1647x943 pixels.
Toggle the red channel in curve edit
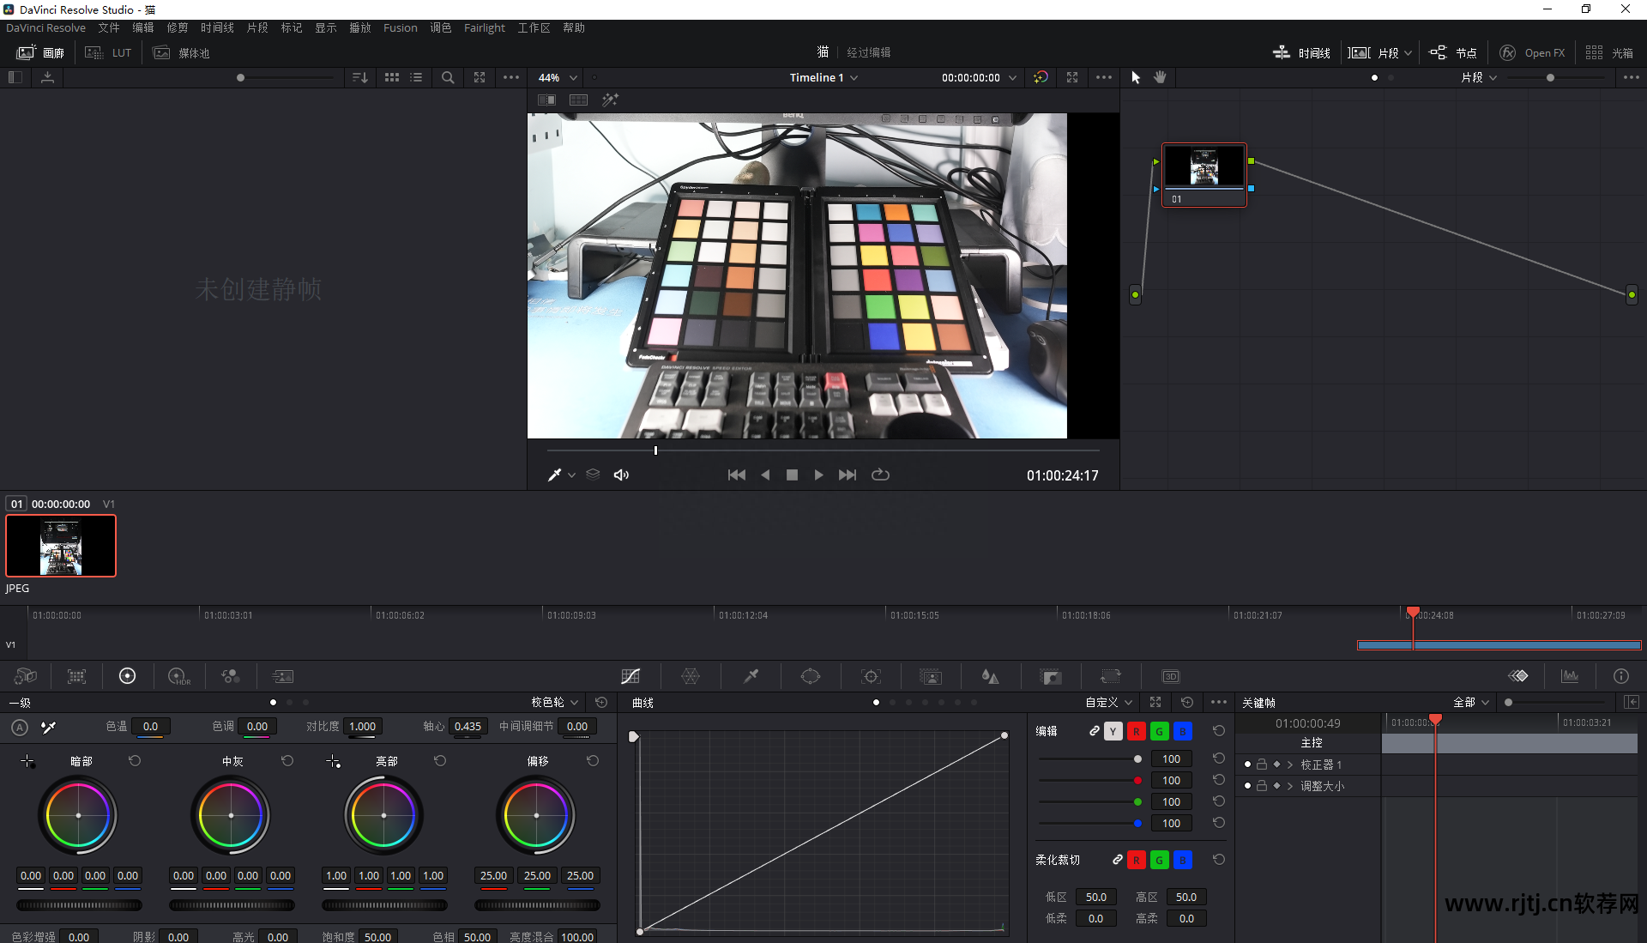coord(1136,731)
